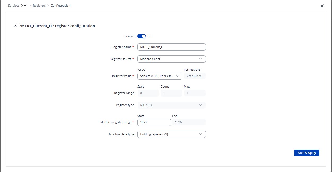Click the FLOAT32 Register type dropdown
This screenshot has width=332, height=172.
(x=171, y=105)
